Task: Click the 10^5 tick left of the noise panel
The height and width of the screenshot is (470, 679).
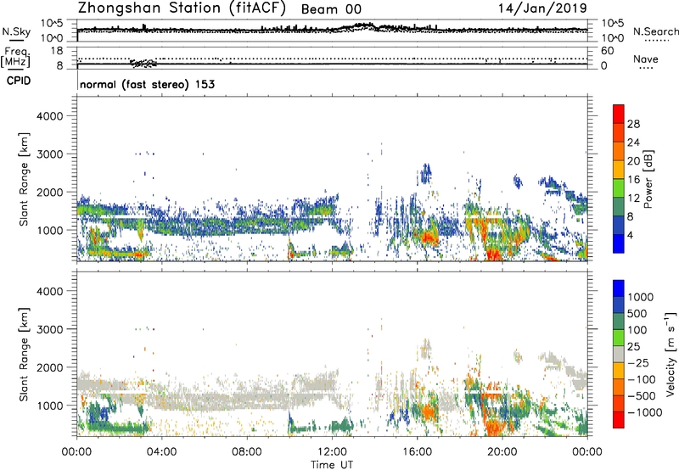Action: point(51,23)
